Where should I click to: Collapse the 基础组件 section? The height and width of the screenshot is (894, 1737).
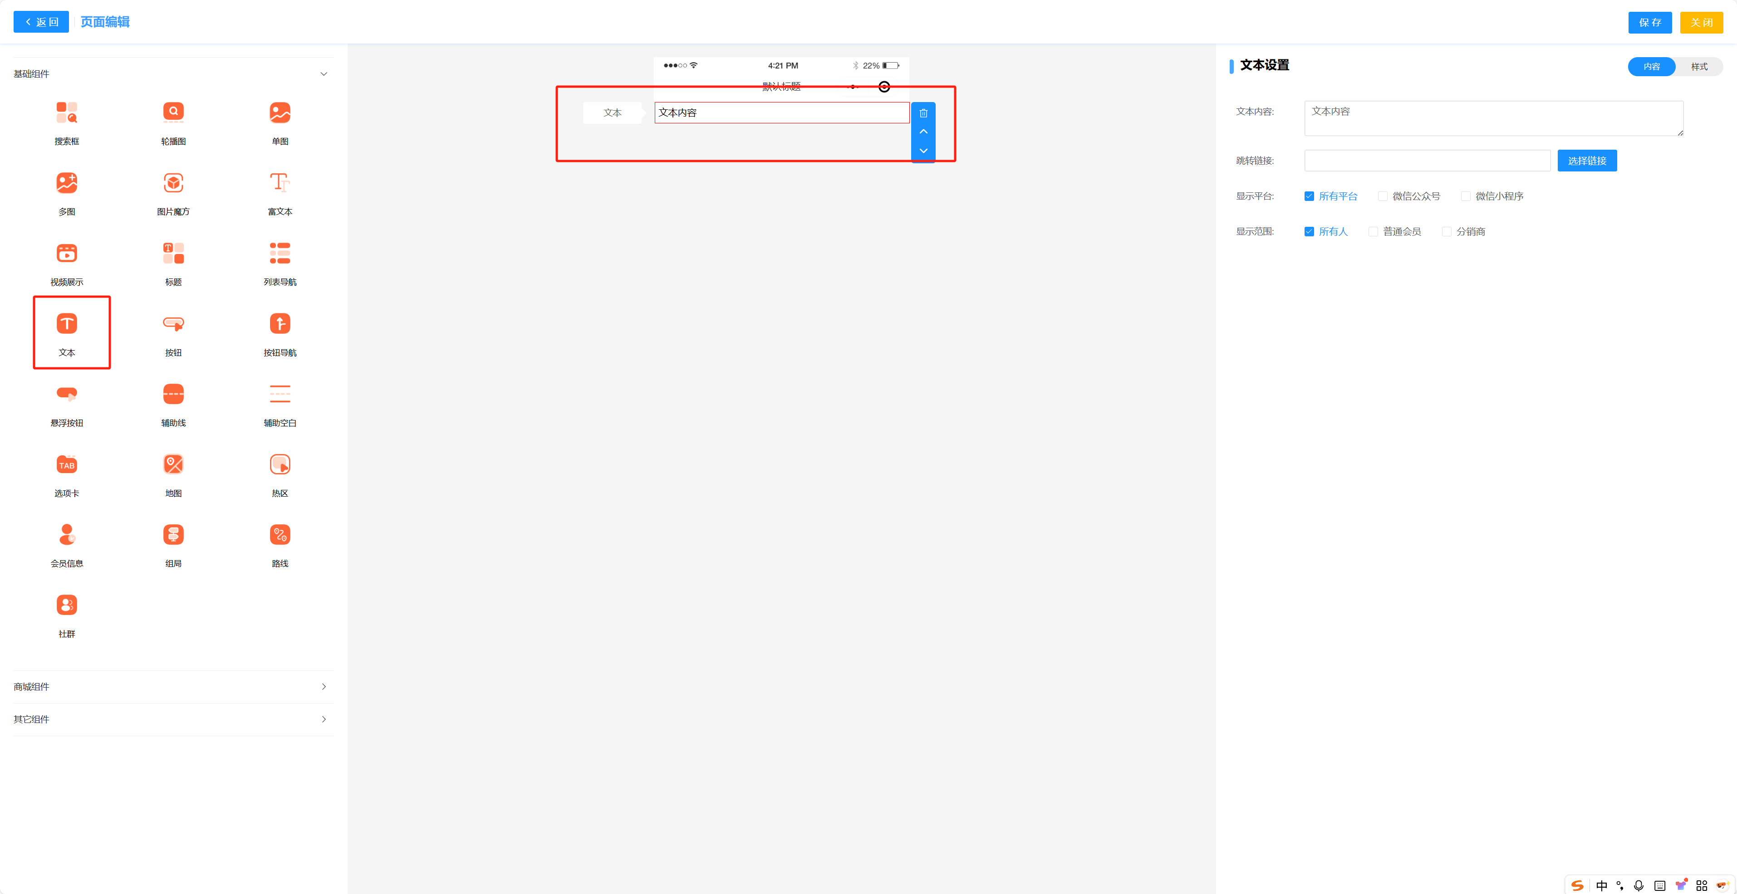(x=324, y=74)
